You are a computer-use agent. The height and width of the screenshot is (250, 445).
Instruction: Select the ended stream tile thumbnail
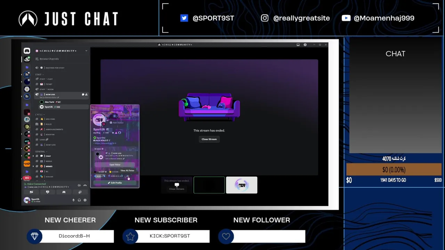point(177,185)
